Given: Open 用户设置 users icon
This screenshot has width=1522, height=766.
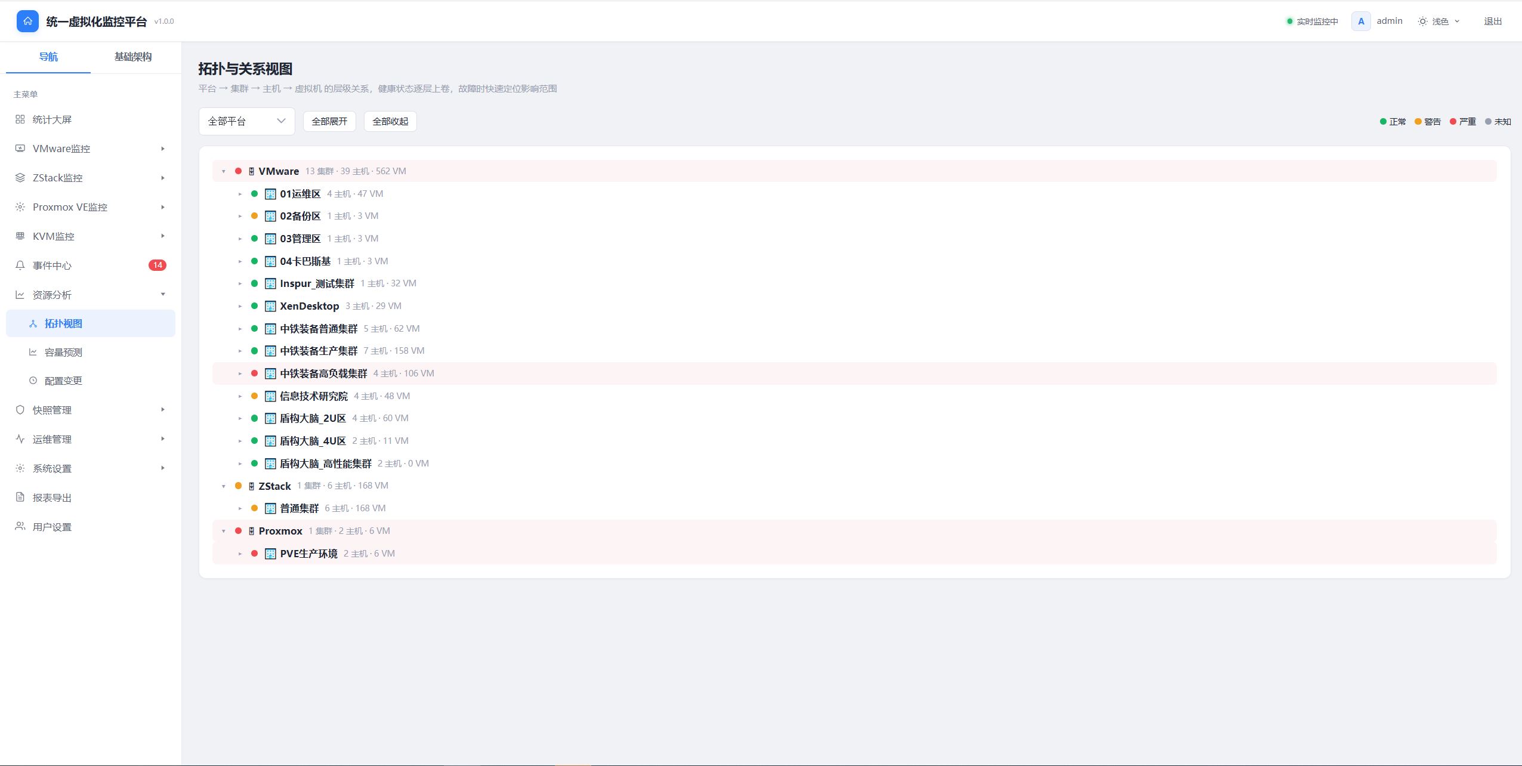Looking at the screenshot, I should click(20, 527).
